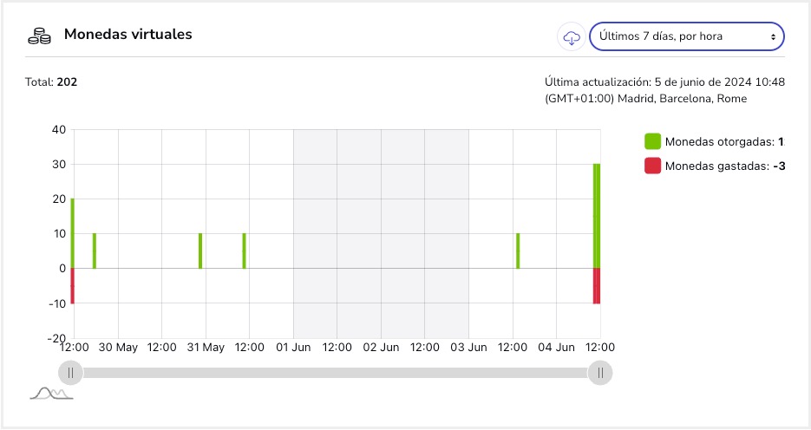
Task: Click the coin stack icon beside Monedas virtuales
Action: click(x=40, y=36)
